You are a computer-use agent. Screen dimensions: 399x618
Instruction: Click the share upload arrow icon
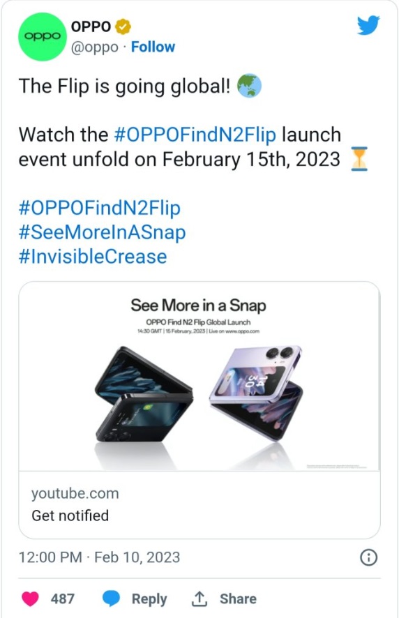click(x=199, y=598)
